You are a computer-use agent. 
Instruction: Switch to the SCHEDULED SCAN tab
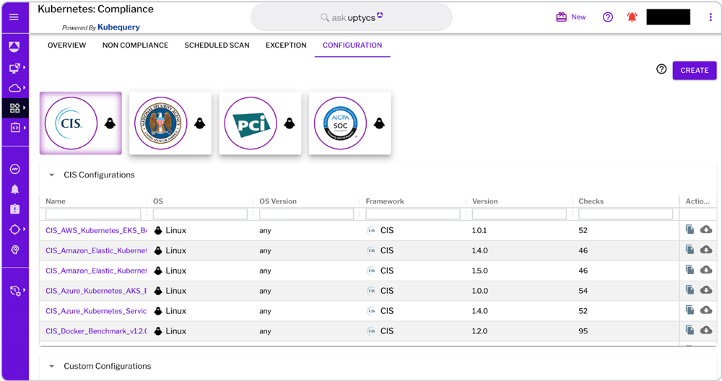point(217,45)
